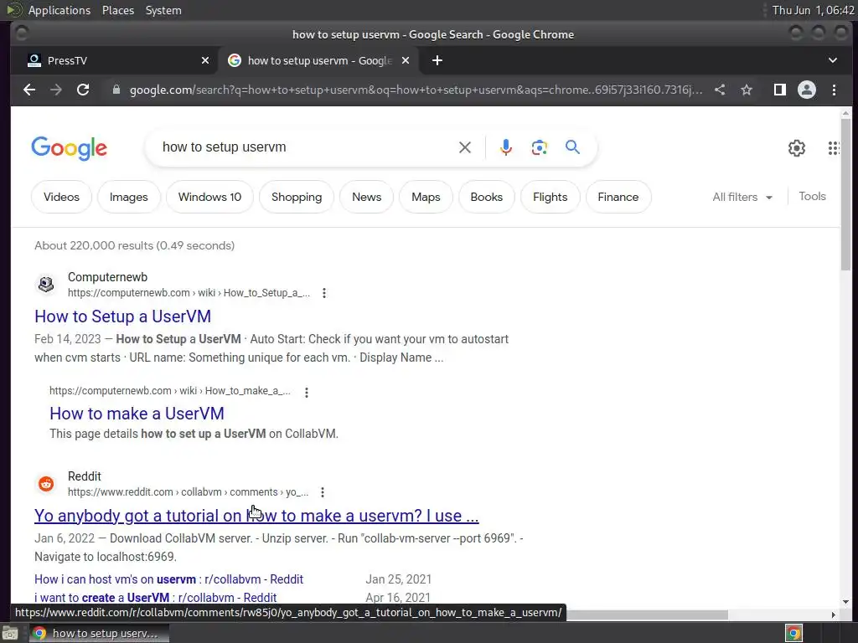The height and width of the screenshot is (643, 858).
Task: Filter results by Shopping
Action: pos(297,197)
